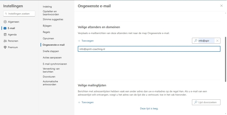Focus the Instellingen zoeken search field
The width and height of the screenshot is (227, 115).
click(x=19, y=14)
